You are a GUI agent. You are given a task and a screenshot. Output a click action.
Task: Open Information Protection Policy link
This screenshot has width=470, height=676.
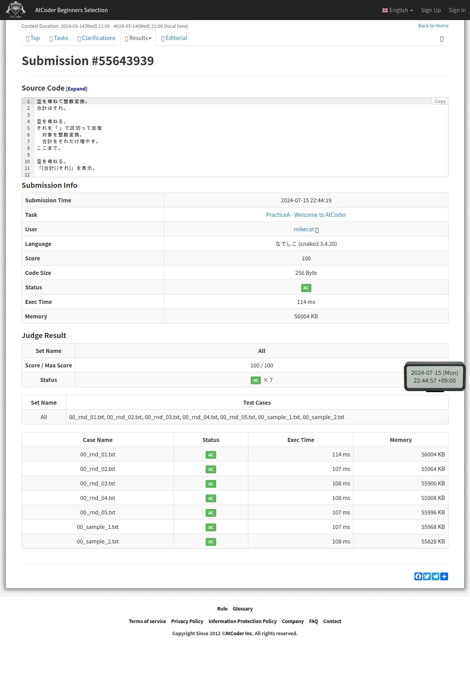242,621
